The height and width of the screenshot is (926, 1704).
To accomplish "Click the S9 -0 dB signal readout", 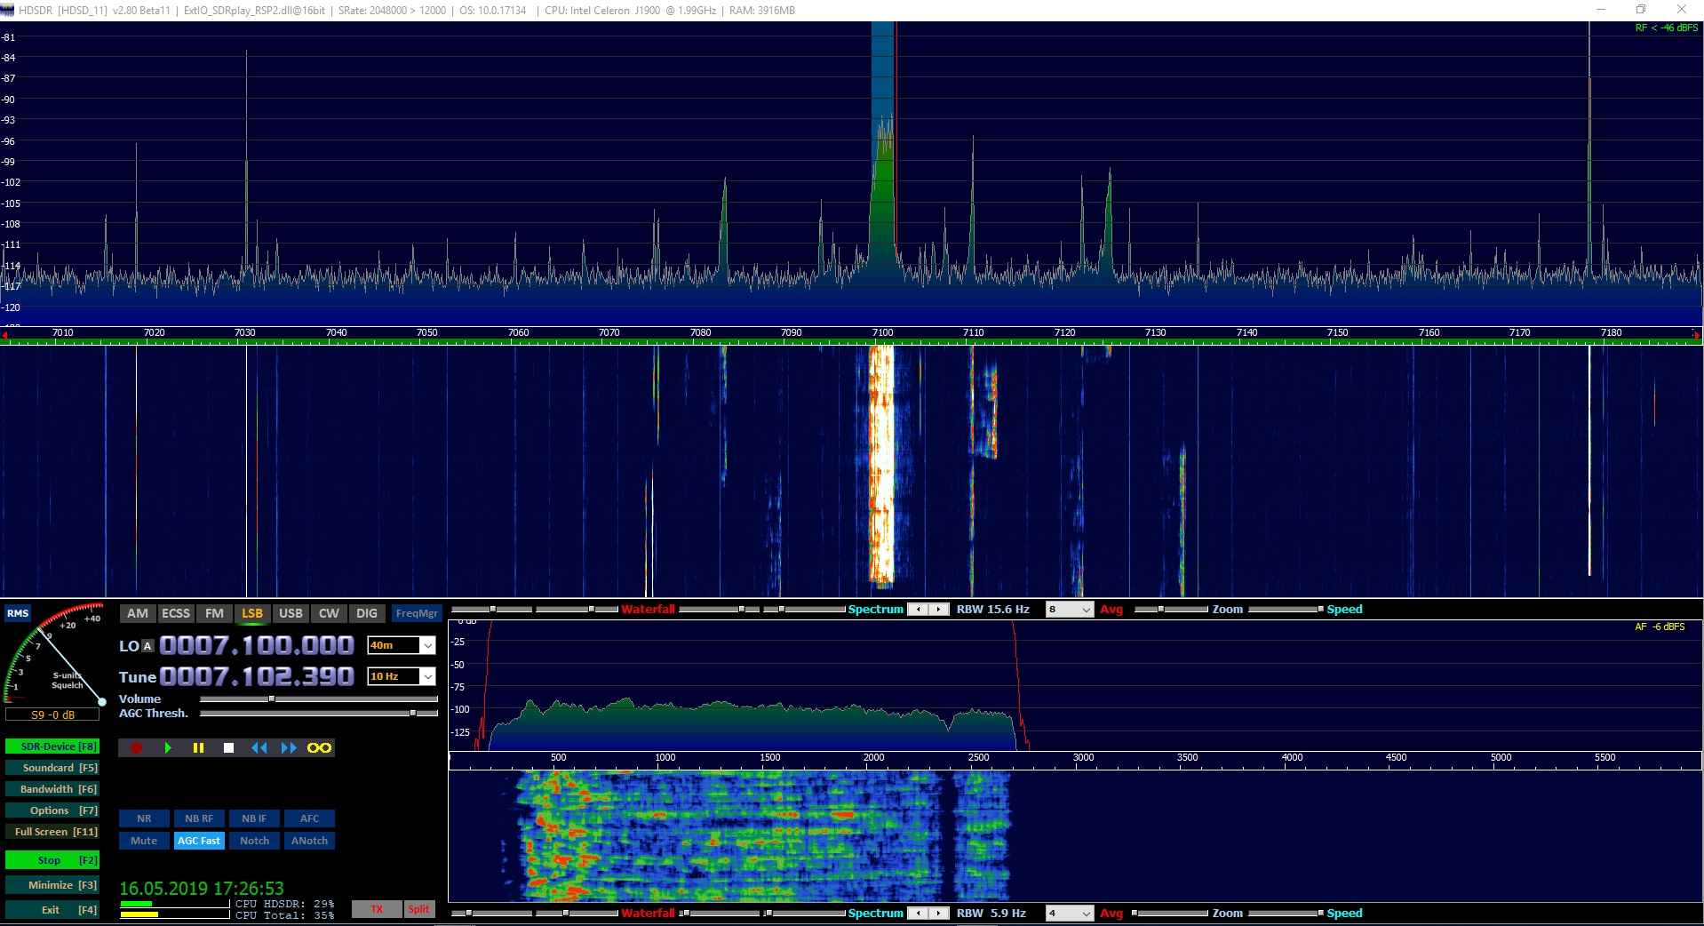I will 52,714.
